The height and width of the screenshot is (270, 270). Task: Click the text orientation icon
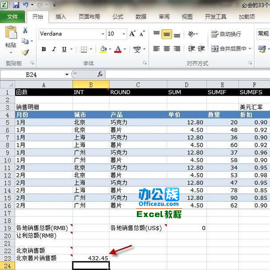coord(191,34)
